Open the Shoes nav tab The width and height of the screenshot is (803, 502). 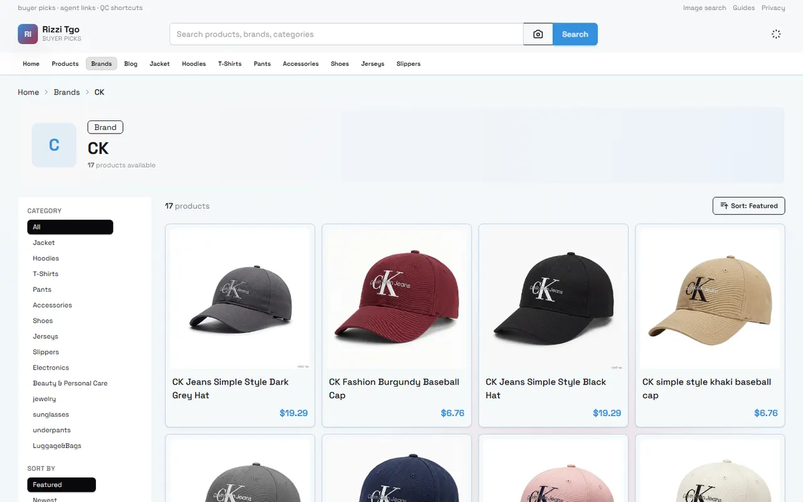pos(340,64)
